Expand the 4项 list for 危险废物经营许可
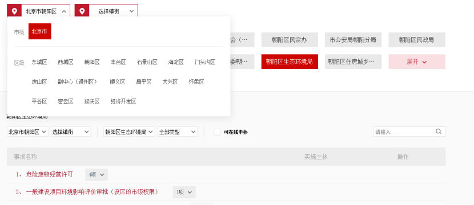Viewport: 474px width, 205px height. click(97, 175)
